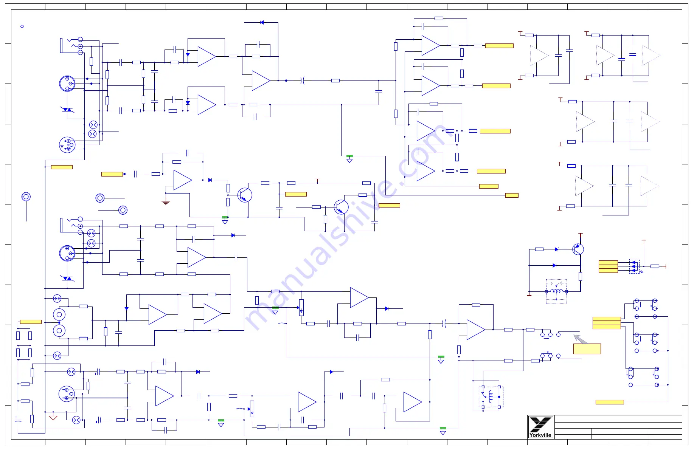Click the yellow label above the left resistor network

coord(31,322)
